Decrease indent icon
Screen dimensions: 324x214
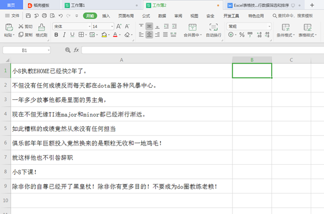point(166,27)
